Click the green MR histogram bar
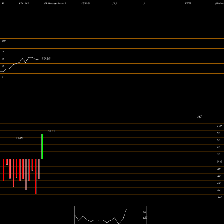The image size is (224, 224). 42,146
